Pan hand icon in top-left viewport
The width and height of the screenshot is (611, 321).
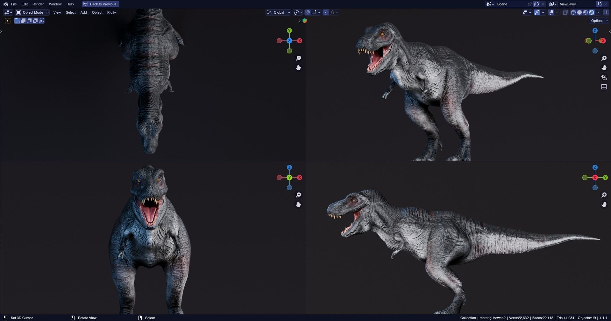[298, 68]
